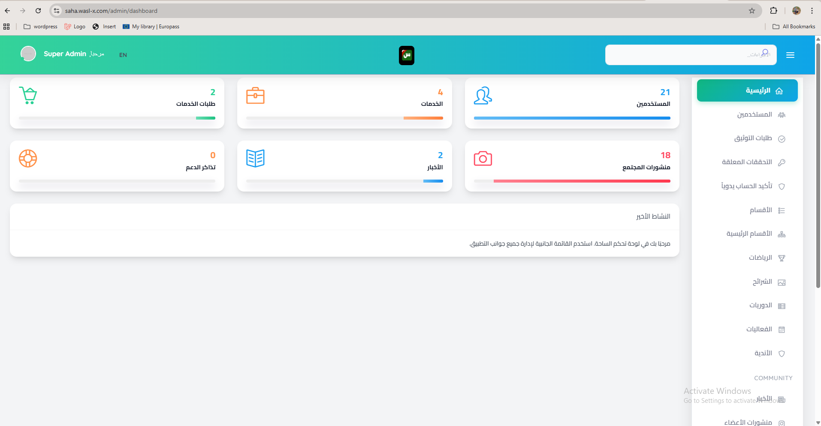Toggle the hamburger sidebar menu
This screenshot has width=821, height=426.
790,55
